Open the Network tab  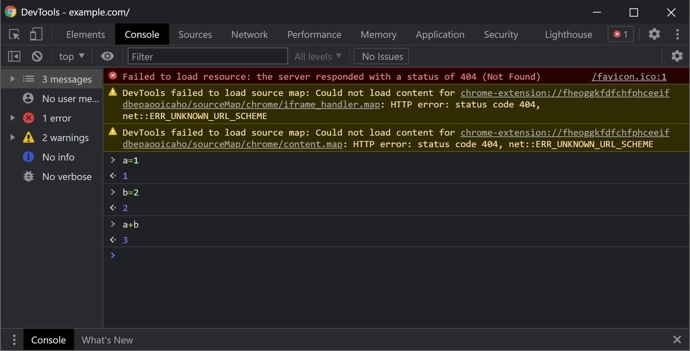tap(250, 34)
